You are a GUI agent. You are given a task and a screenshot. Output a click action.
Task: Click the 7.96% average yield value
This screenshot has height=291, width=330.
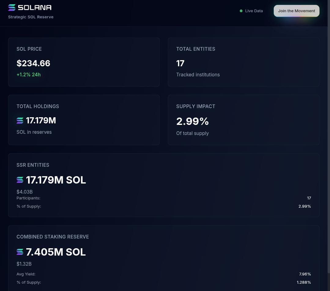pos(305,274)
